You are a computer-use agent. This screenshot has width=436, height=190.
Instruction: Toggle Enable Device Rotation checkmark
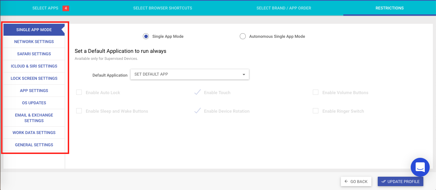[197, 111]
